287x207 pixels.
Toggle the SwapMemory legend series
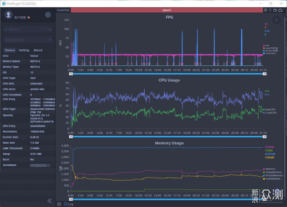coord(273,172)
